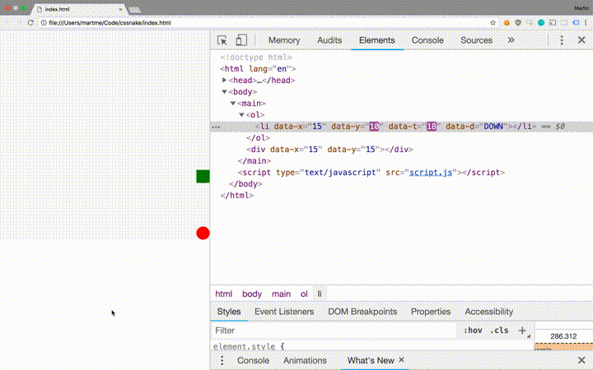Reload the page

pyautogui.click(x=30, y=23)
